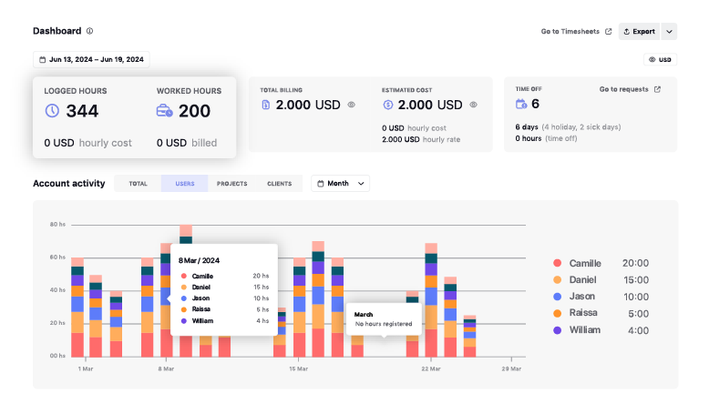Click Camille's red color dot in legend
This screenshot has height=414, width=709.
(558, 263)
